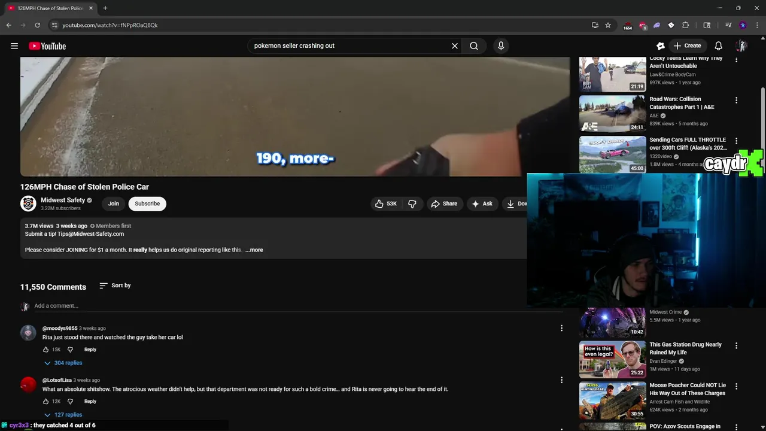766x431 pixels.
Task: Join the Midwest Safety channel membership
Action: (x=114, y=204)
